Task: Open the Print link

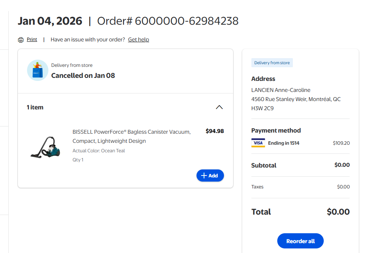Action: click(x=32, y=40)
